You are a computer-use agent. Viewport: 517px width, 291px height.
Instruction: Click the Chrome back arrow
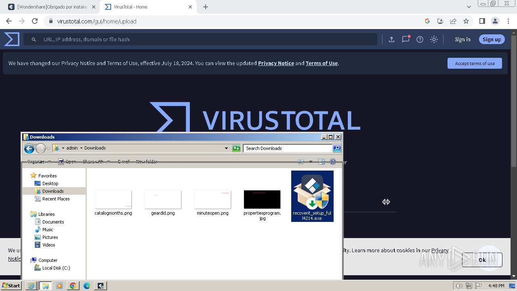click(x=9, y=21)
